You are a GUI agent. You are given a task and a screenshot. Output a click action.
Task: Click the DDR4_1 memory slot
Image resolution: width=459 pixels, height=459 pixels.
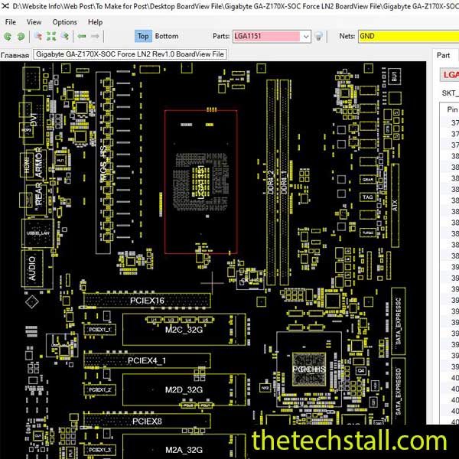click(285, 182)
